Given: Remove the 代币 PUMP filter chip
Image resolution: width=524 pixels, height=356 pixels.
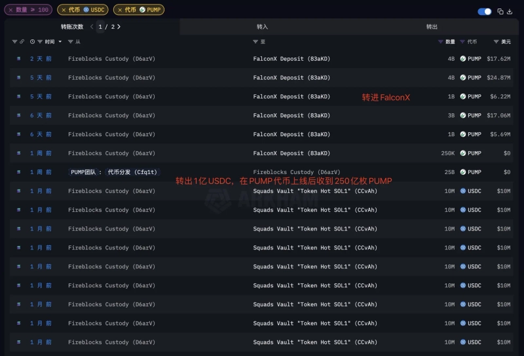Looking at the screenshot, I should tap(119, 10).
